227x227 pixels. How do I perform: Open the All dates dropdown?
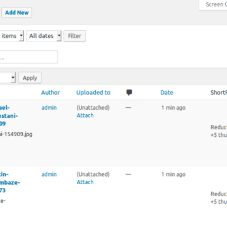click(x=44, y=36)
